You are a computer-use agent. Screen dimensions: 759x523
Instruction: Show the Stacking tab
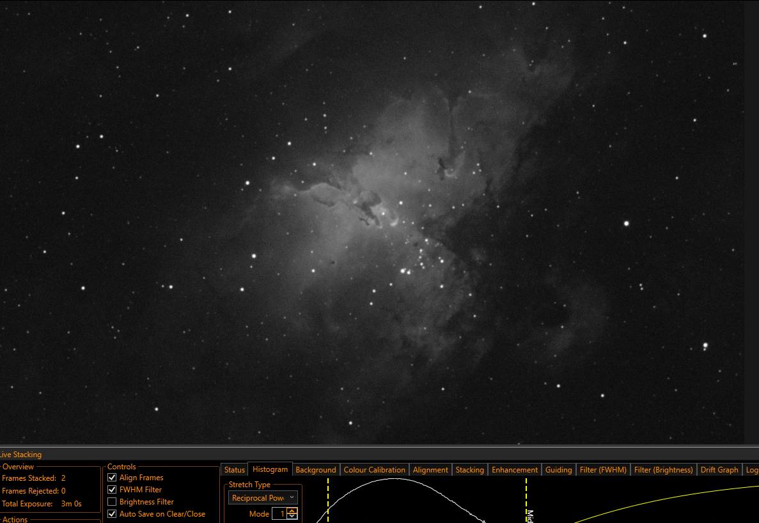[x=469, y=470]
